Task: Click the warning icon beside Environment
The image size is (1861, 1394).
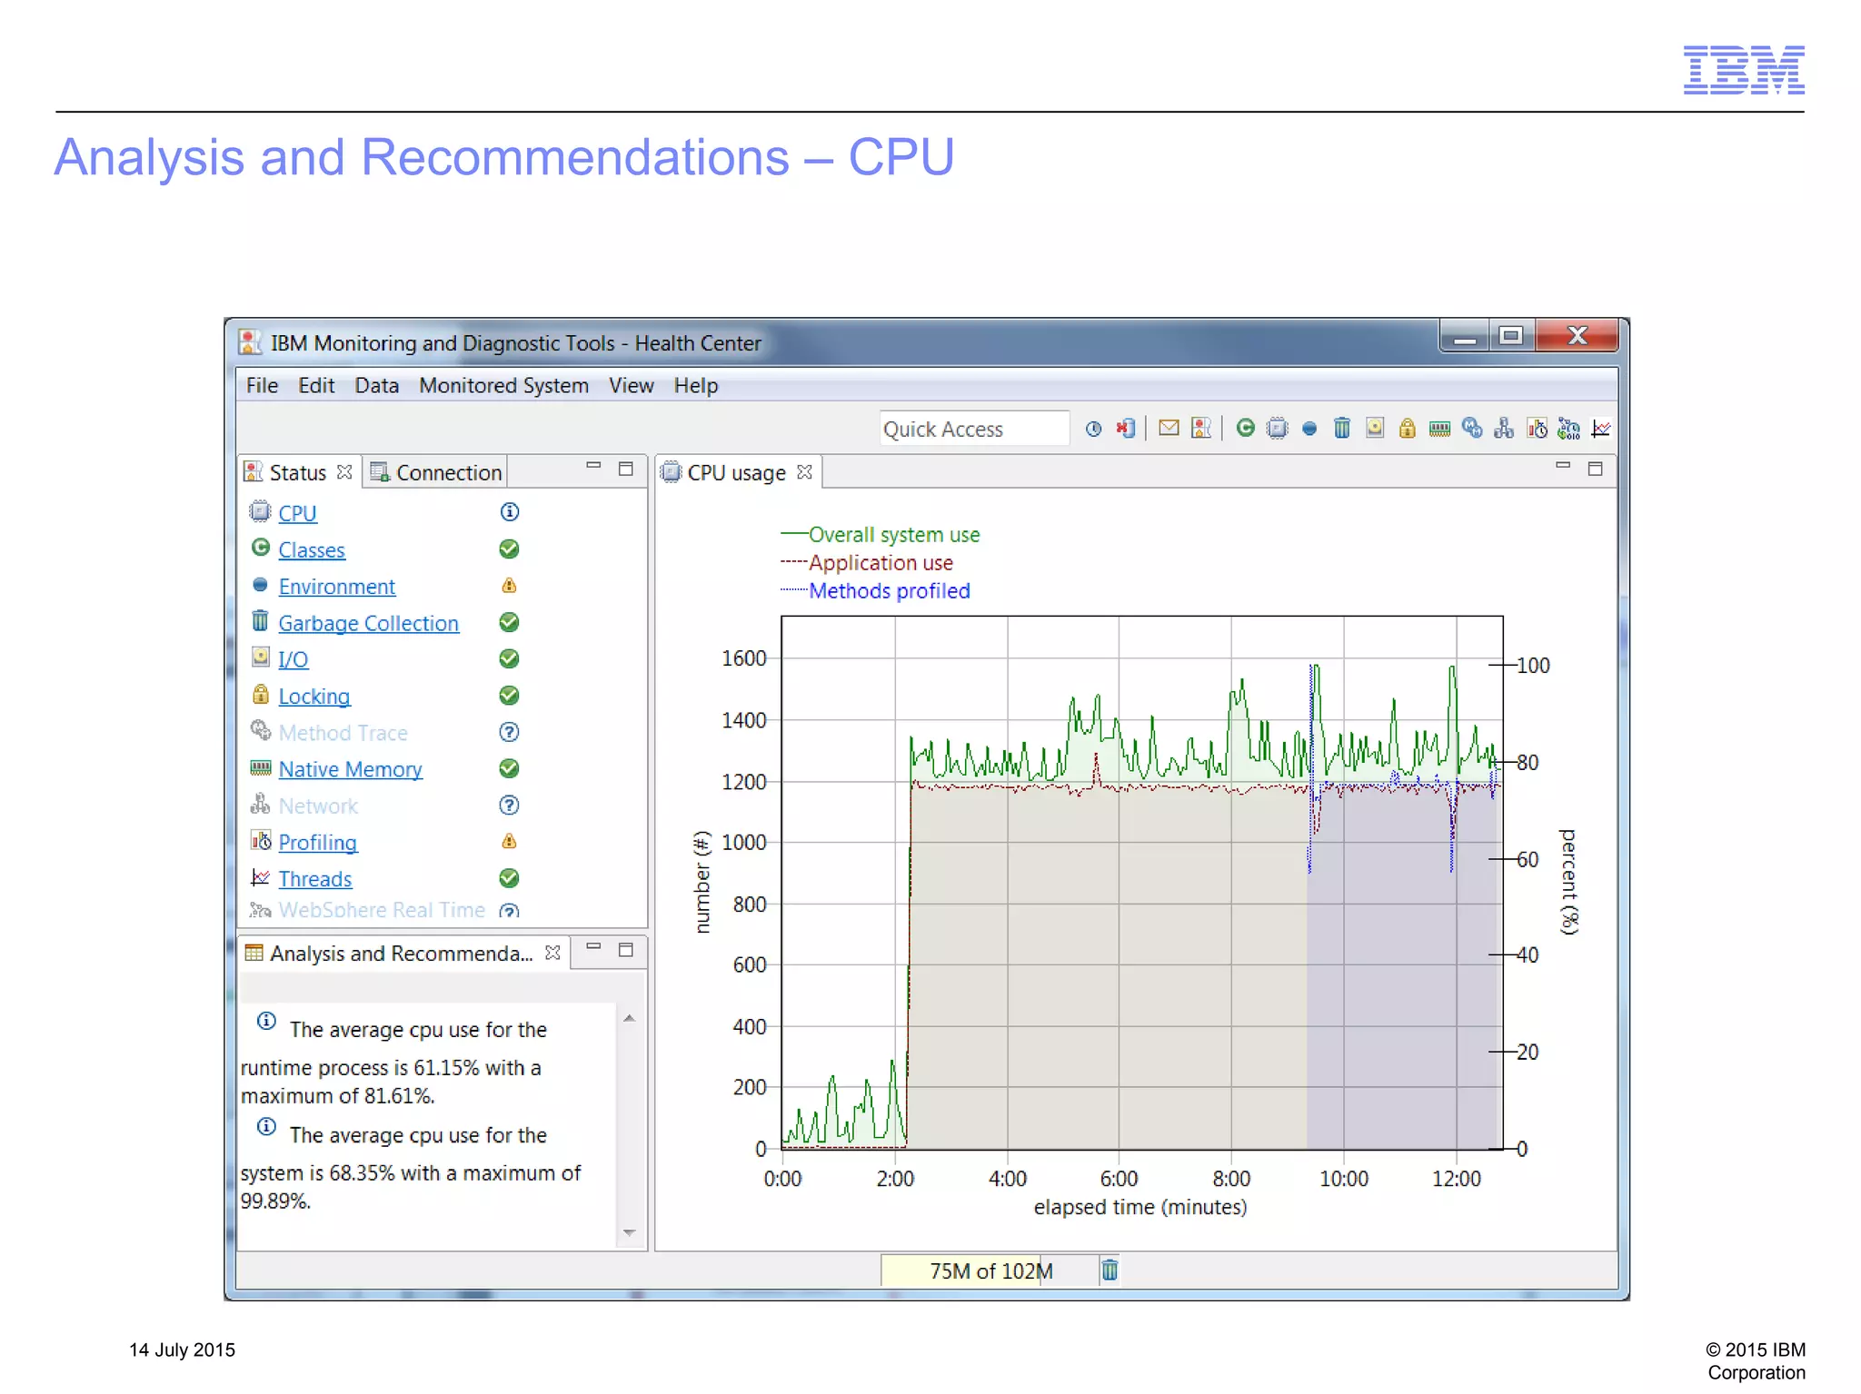Action: click(x=510, y=586)
